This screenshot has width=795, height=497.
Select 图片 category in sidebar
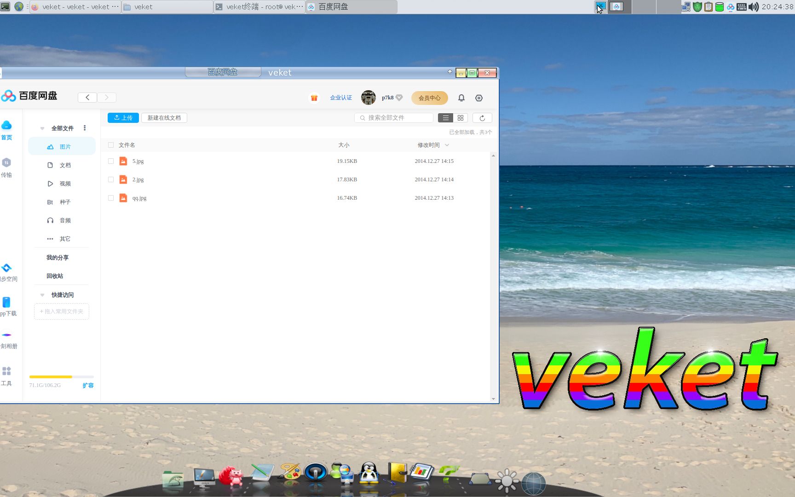point(62,146)
